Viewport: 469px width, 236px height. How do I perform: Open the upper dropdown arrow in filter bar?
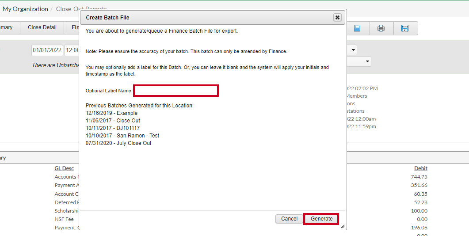pyautogui.click(x=353, y=49)
